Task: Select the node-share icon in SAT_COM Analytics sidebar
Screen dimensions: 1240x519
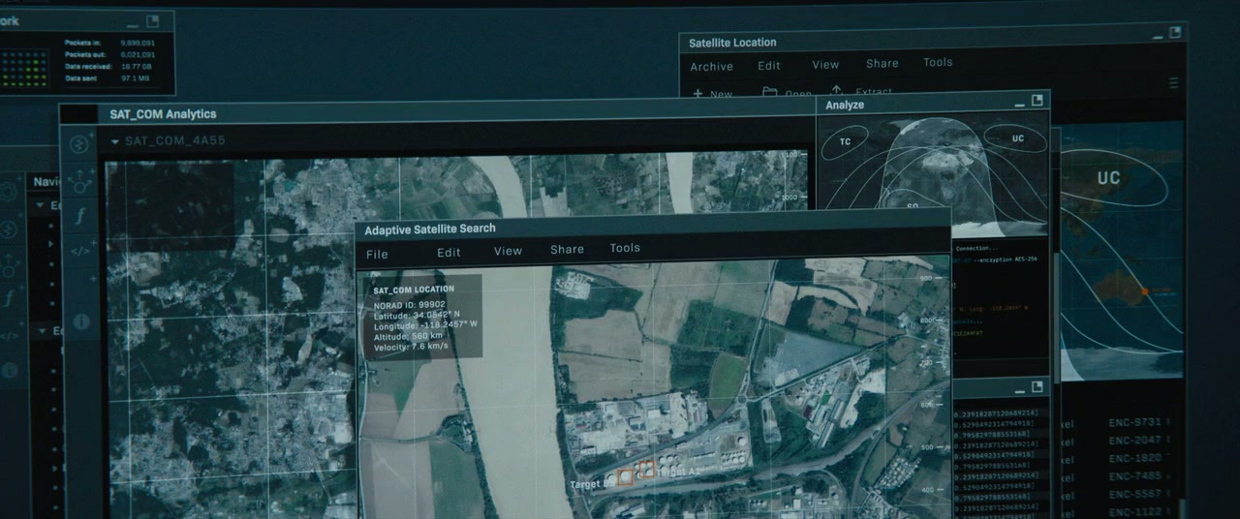Action: 79,180
